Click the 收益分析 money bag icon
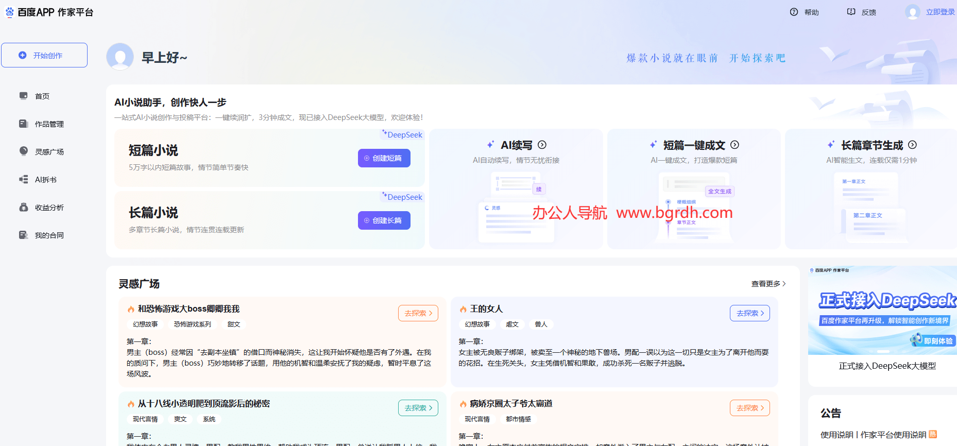 [x=24, y=207]
